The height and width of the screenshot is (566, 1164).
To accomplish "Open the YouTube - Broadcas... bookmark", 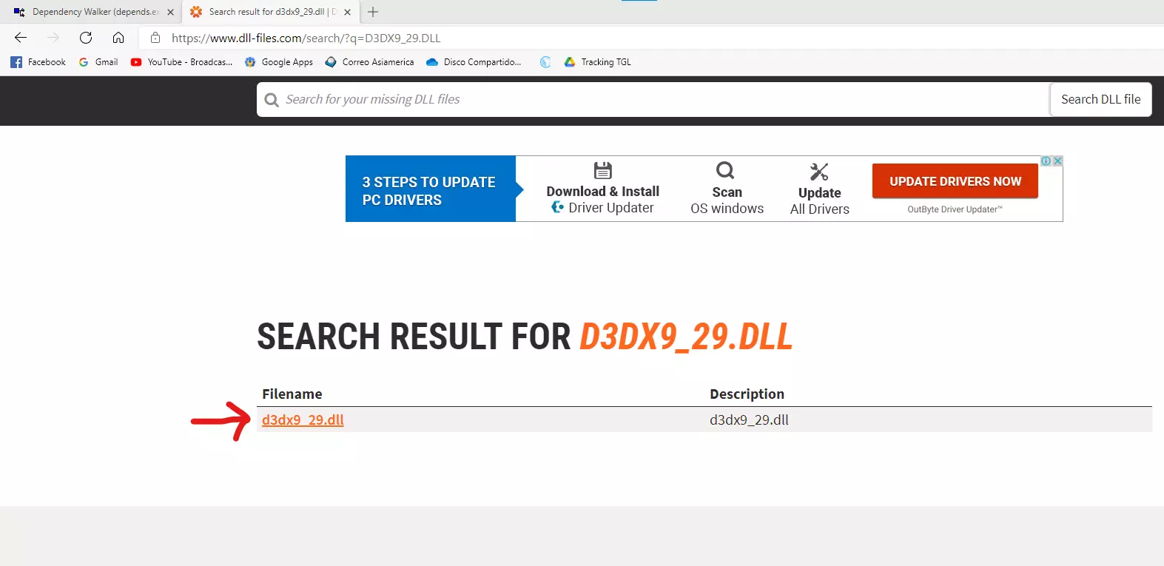I will tap(181, 62).
